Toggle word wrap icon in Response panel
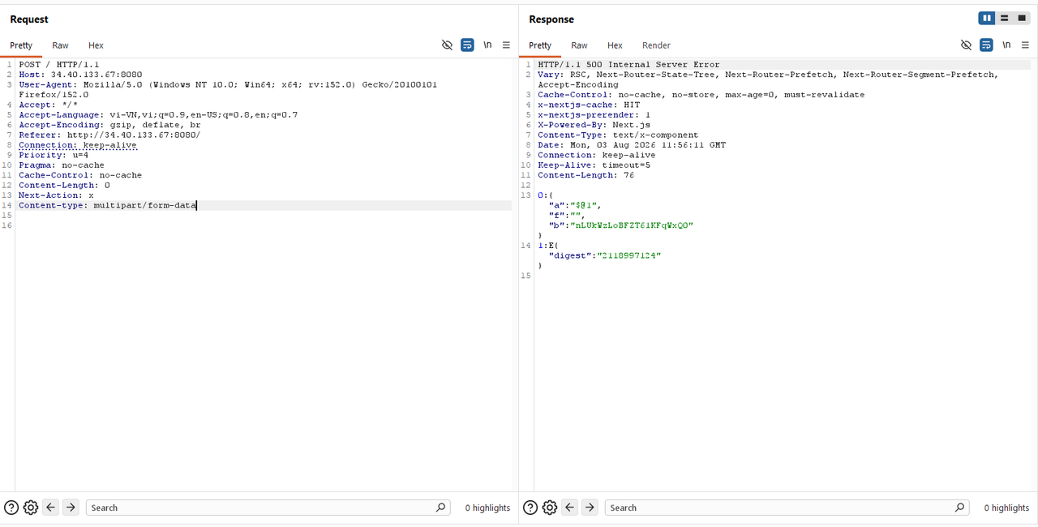Screen dimensions: 1038x527 [x=986, y=45]
